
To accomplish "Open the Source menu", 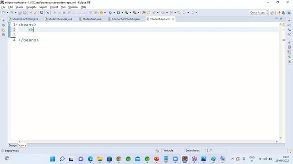I will click(x=19, y=7).
